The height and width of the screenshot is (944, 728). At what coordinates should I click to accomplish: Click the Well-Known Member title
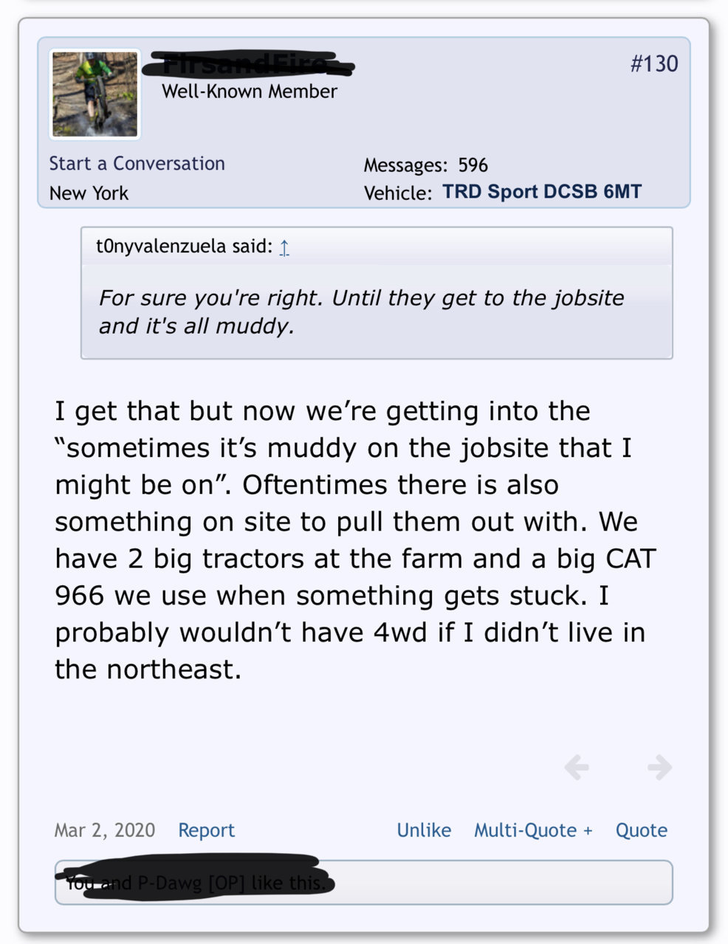(250, 92)
